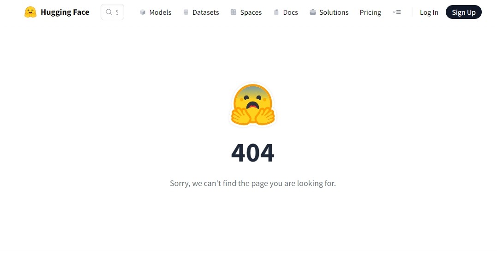Visit the Pricing page
The image size is (497, 258).
[x=370, y=12]
